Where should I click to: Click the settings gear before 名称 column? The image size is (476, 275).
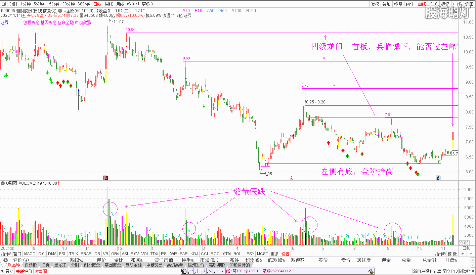(6, 260)
